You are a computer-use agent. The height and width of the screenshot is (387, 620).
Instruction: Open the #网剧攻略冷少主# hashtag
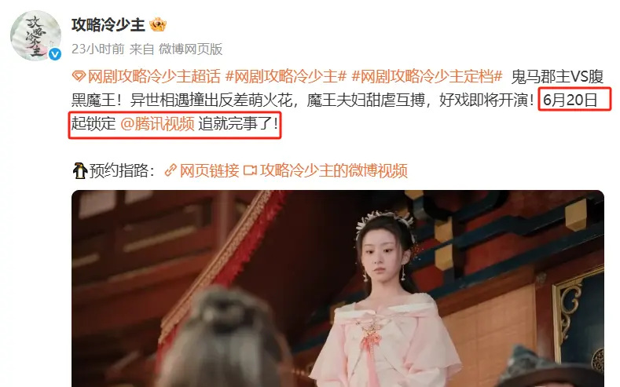tap(286, 76)
